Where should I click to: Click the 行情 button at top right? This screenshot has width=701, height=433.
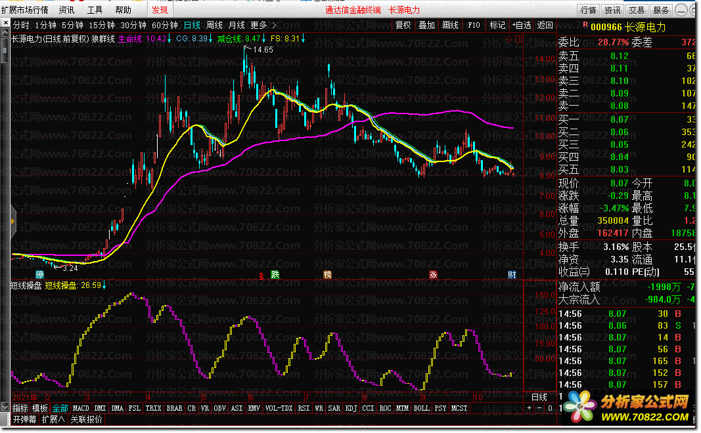click(589, 10)
